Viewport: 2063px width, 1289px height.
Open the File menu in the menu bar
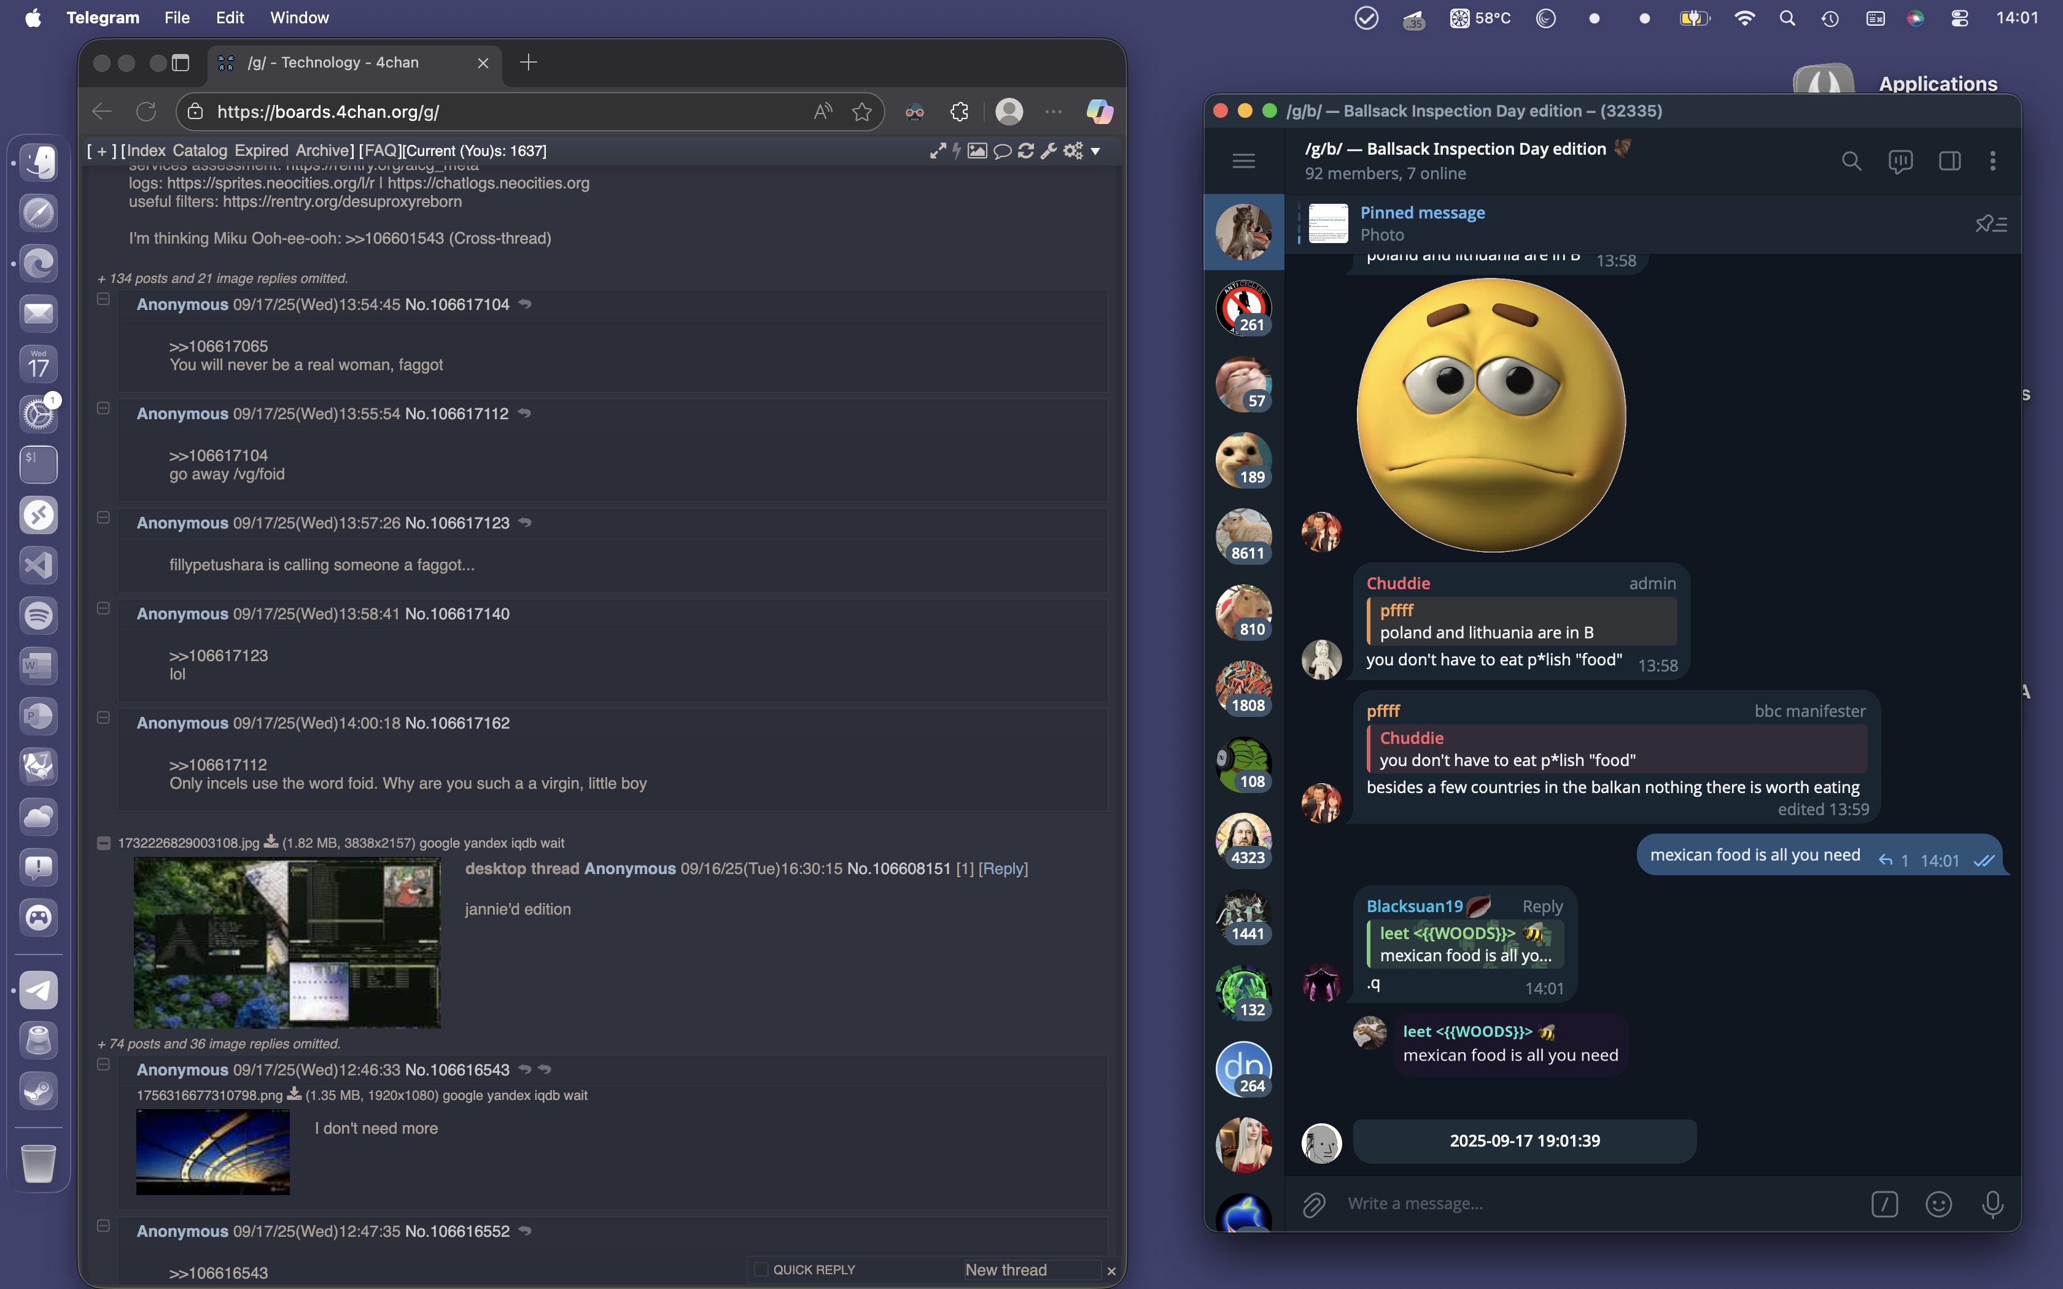176,18
